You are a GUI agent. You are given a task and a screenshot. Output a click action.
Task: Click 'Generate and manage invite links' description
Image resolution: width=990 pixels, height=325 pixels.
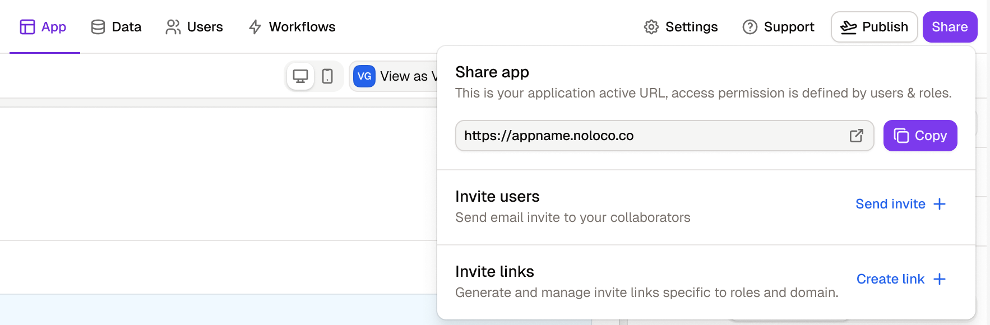pyautogui.click(x=647, y=292)
